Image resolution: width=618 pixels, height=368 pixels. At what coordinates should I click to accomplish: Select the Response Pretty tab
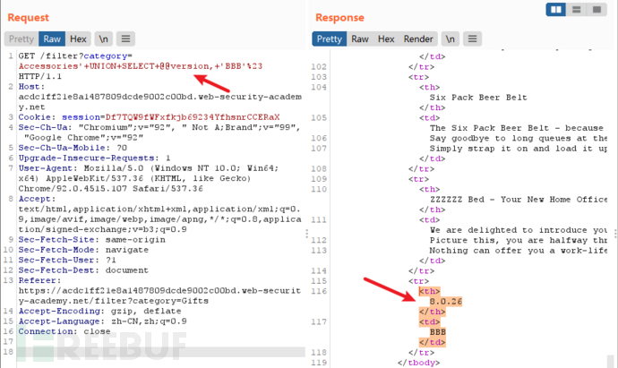[x=330, y=39]
